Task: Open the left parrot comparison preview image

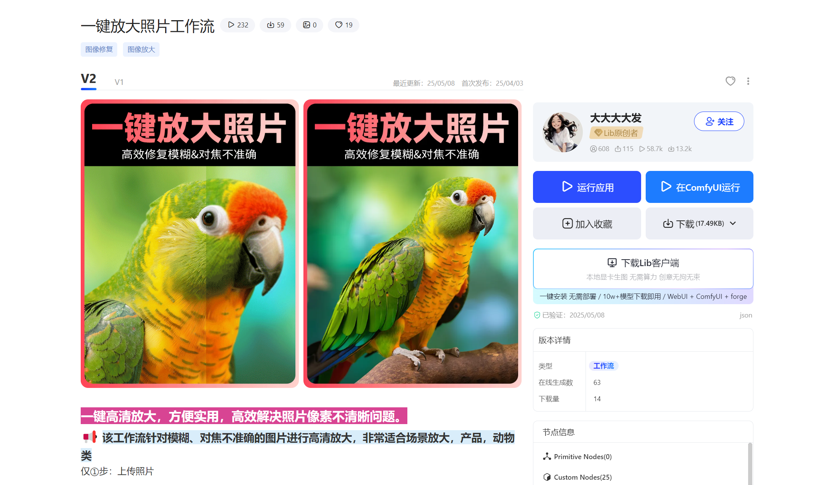Action: click(x=190, y=244)
